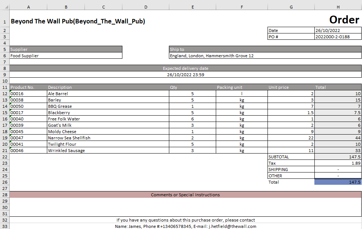362x229 pixels.
Task: Select expected delivery date value cell
Action: click(x=185, y=75)
